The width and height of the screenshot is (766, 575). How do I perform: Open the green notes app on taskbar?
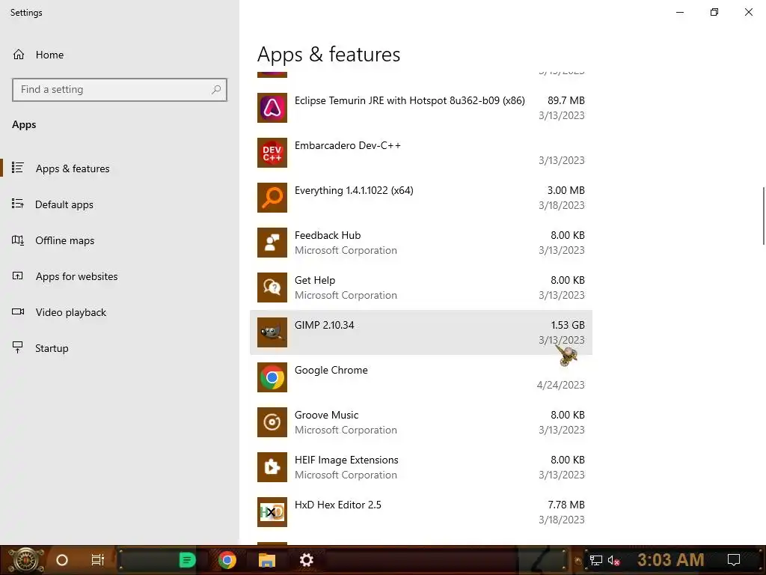click(x=188, y=560)
